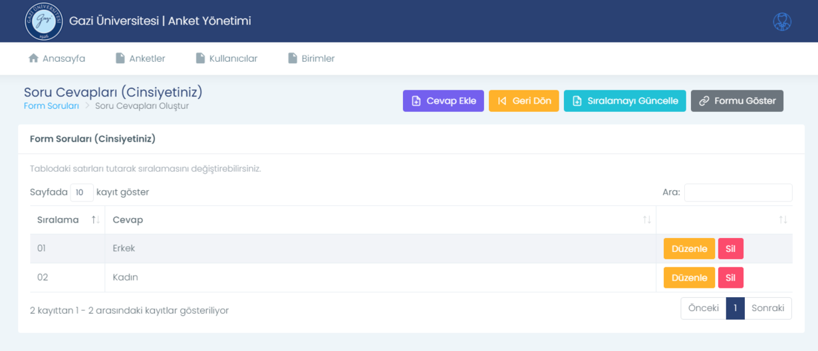The width and height of the screenshot is (818, 351).
Task: Edit the Kadın answer with Düzenle
Action: [689, 278]
